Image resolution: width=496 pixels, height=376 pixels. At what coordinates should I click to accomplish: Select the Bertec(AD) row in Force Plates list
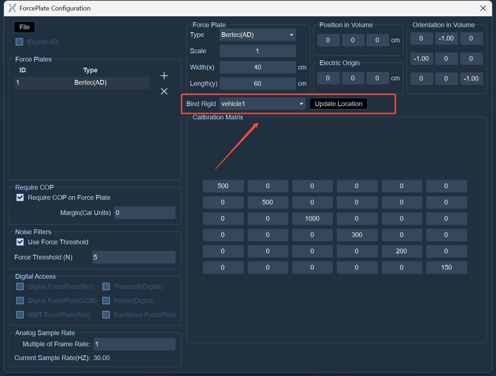click(x=82, y=83)
